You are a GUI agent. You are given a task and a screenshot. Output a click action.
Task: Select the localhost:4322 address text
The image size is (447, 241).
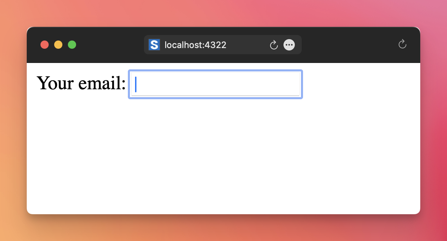(x=195, y=45)
